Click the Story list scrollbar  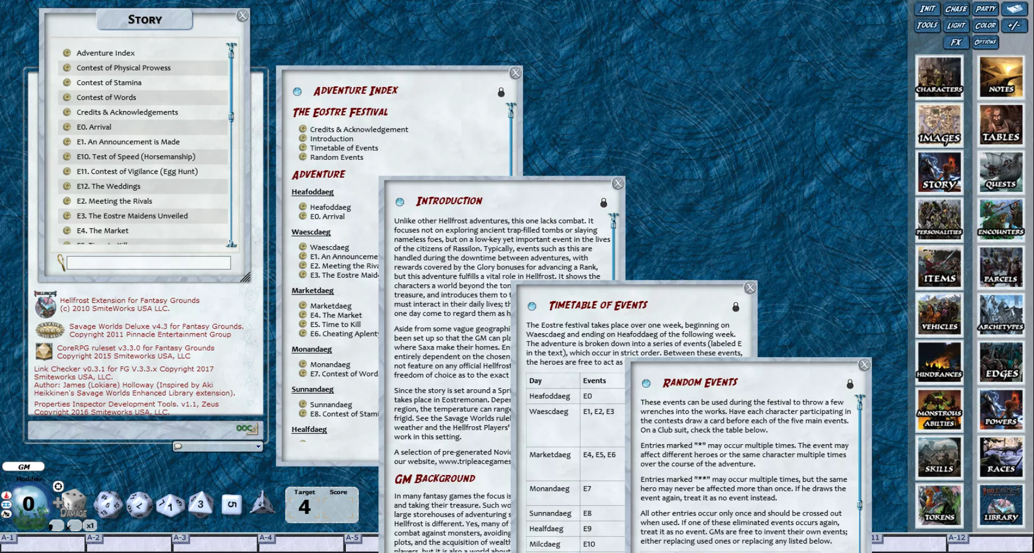(x=231, y=145)
